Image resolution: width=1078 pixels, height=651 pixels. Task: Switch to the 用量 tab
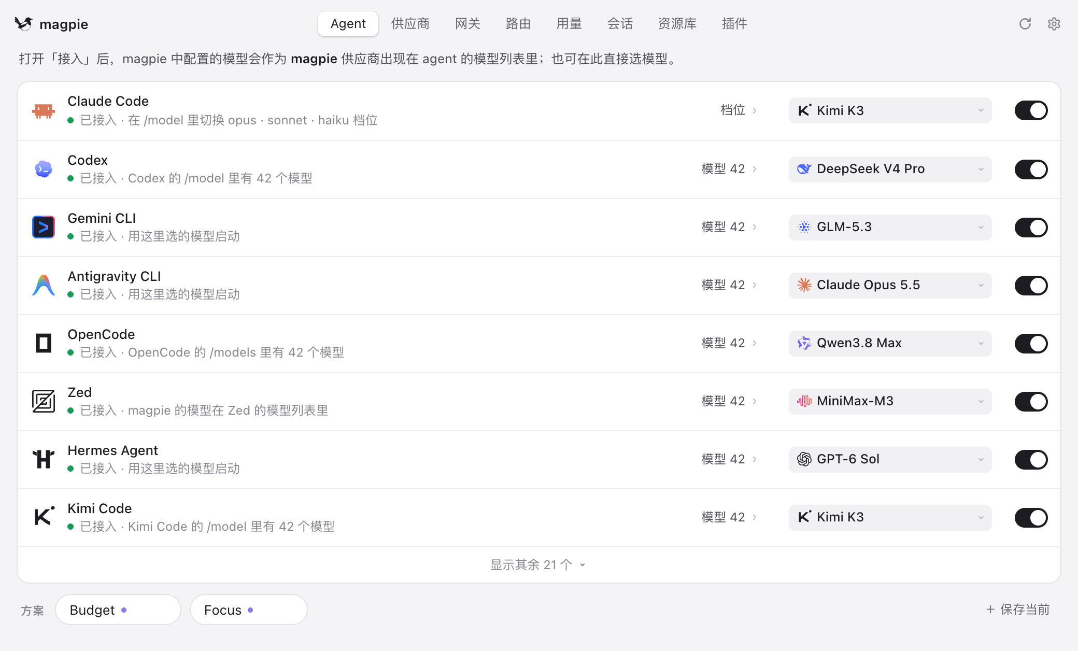tap(569, 24)
